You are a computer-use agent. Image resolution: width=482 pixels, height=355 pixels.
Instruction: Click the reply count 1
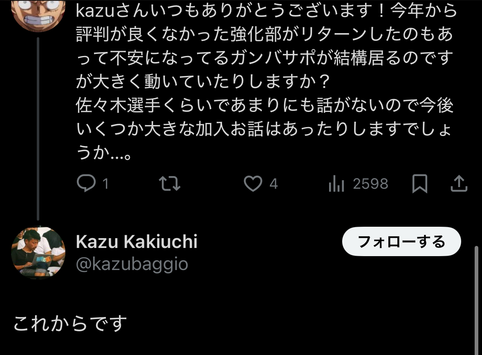click(x=105, y=184)
